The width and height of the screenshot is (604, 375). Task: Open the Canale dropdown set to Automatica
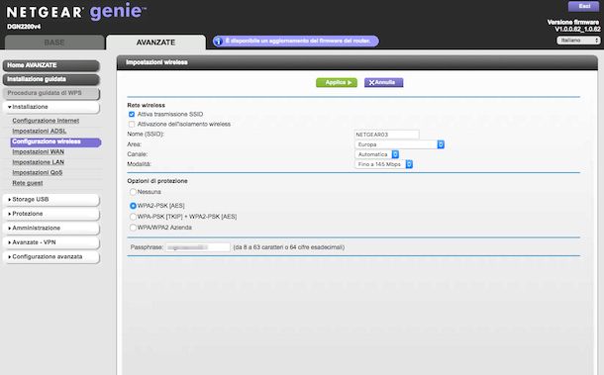click(x=376, y=154)
